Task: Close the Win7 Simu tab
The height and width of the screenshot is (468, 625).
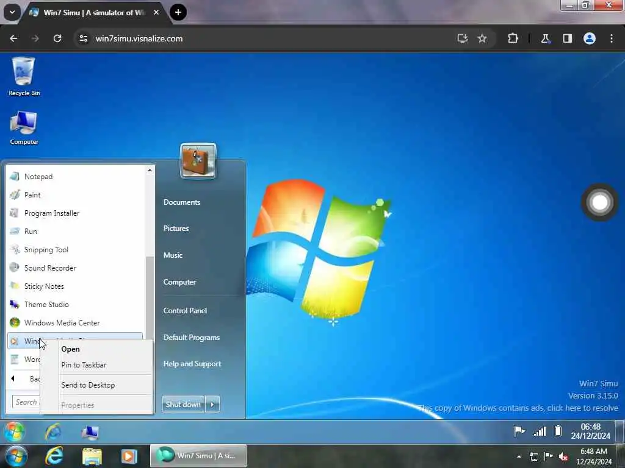Action: pos(156,12)
